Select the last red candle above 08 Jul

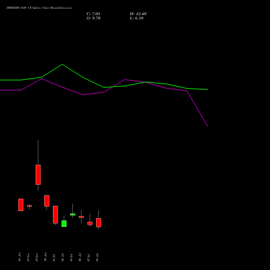pyautogui.click(x=99, y=222)
